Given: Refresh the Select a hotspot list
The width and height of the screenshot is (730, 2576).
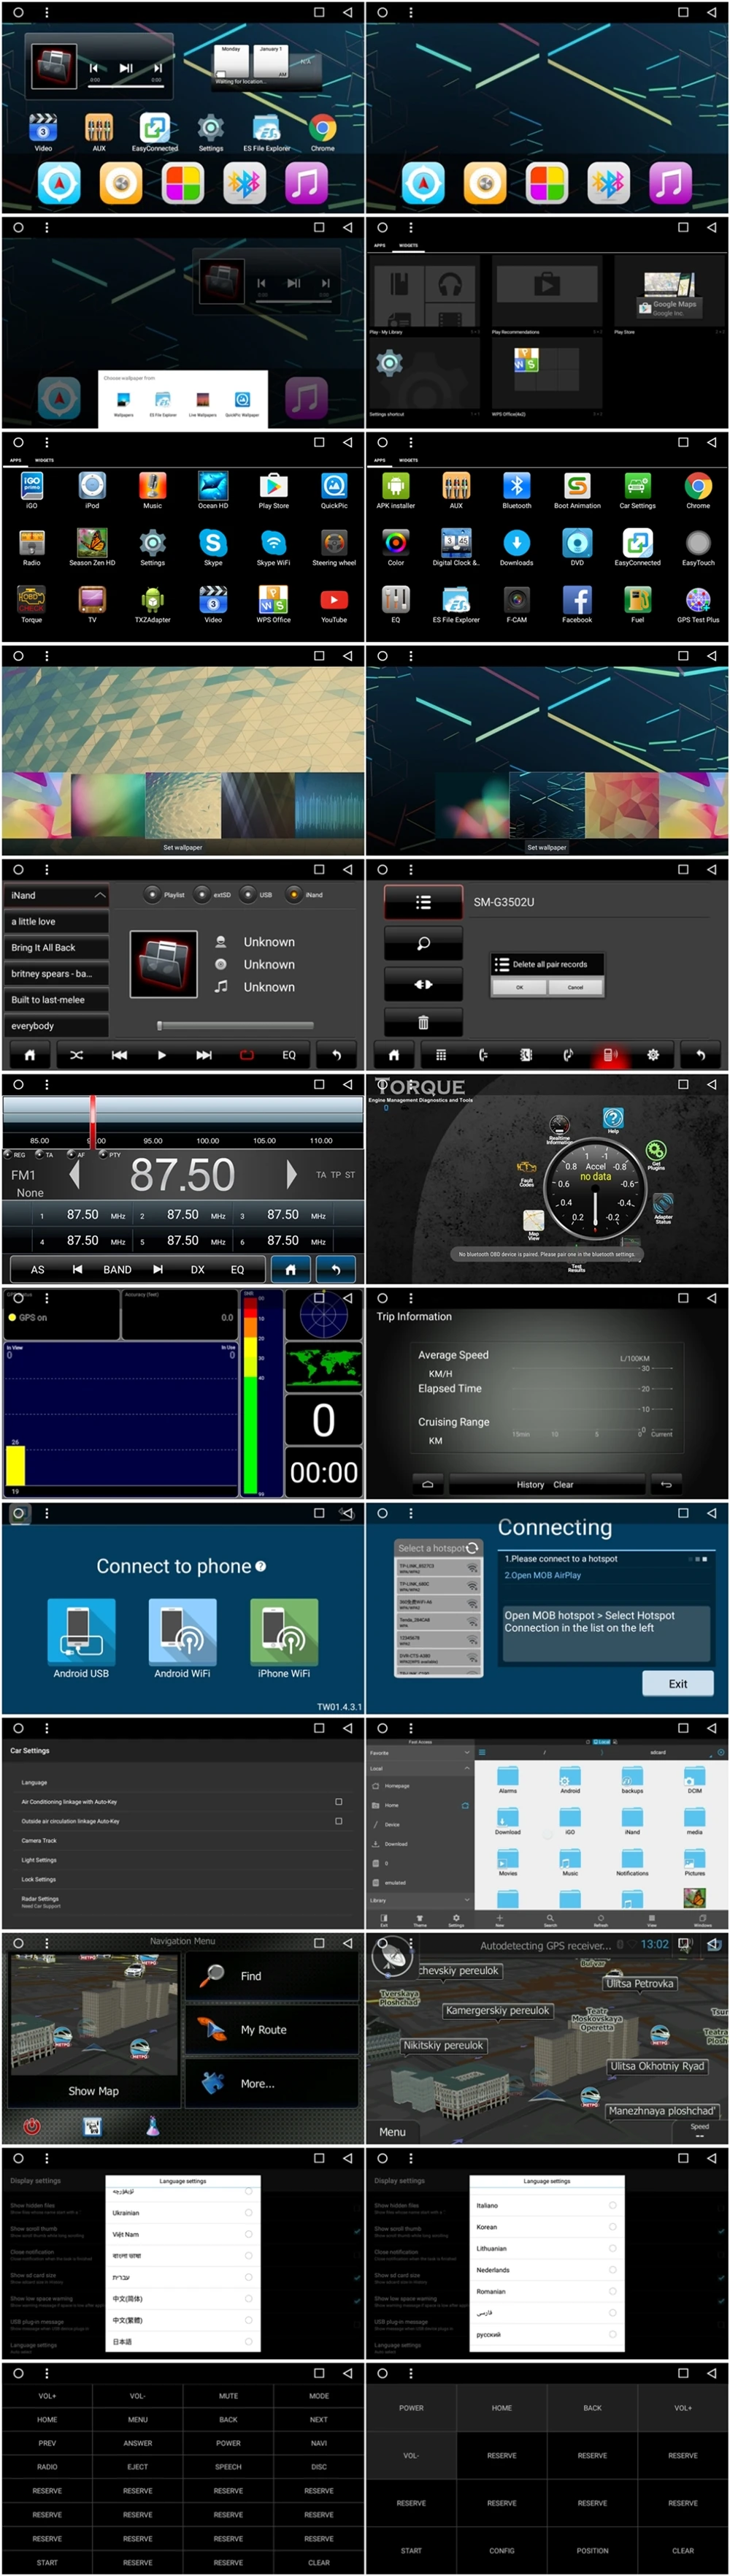Looking at the screenshot, I should tap(472, 1548).
